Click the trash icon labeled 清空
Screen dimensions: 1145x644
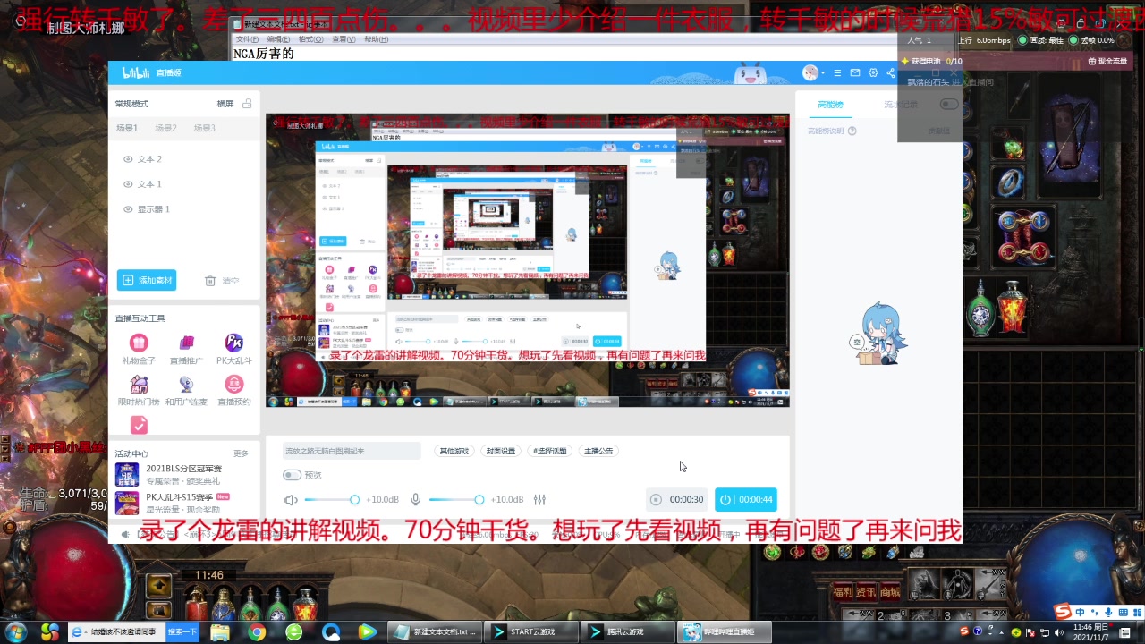pos(210,281)
